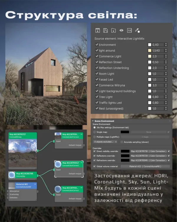Enable Accurate sampling (slower) checkbox
Viewport: 177px width, 222px height.
coord(122,142)
